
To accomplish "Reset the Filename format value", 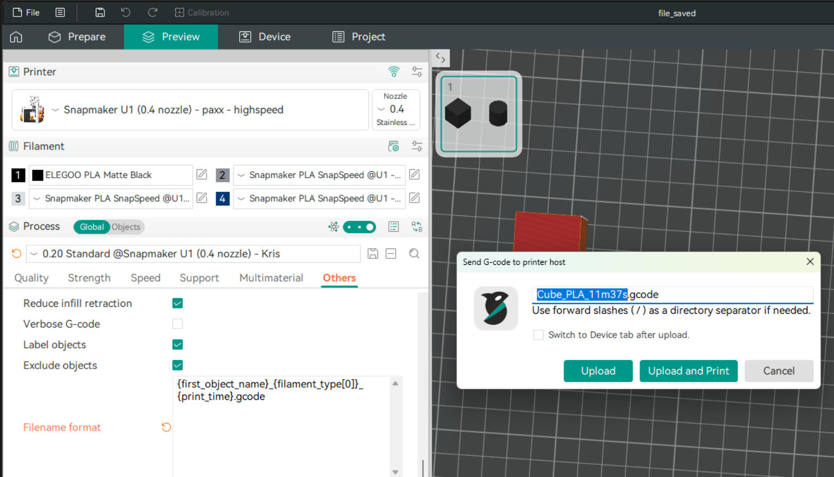I will coord(166,427).
